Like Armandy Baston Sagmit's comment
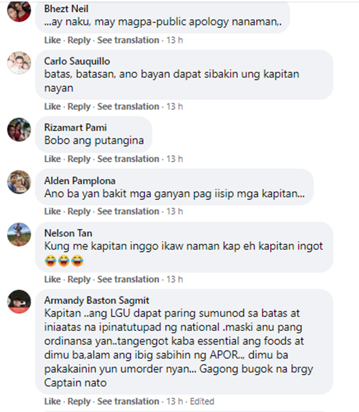The height and width of the screenshot is (412, 359). [x=53, y=401]
